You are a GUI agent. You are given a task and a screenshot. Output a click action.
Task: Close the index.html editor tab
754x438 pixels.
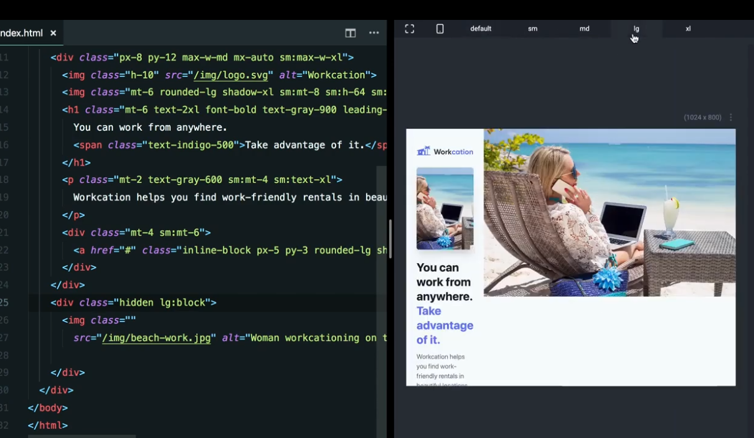pos(53,33)
